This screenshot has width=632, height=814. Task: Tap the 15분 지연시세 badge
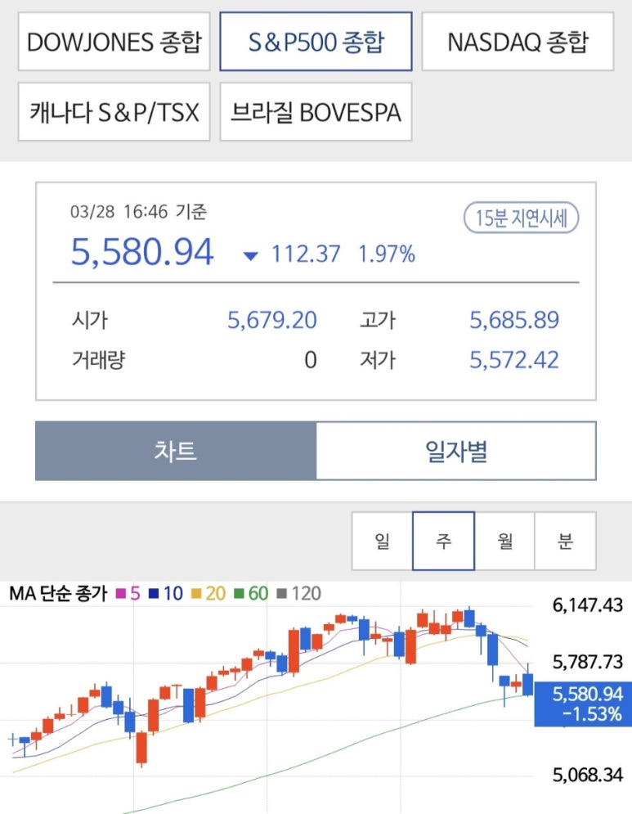(521, 218)
